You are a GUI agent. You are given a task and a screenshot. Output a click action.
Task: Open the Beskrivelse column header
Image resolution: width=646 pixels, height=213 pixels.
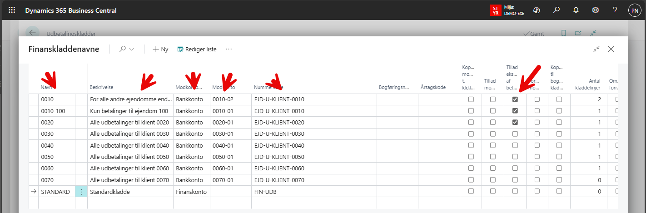tap(101, 87)
